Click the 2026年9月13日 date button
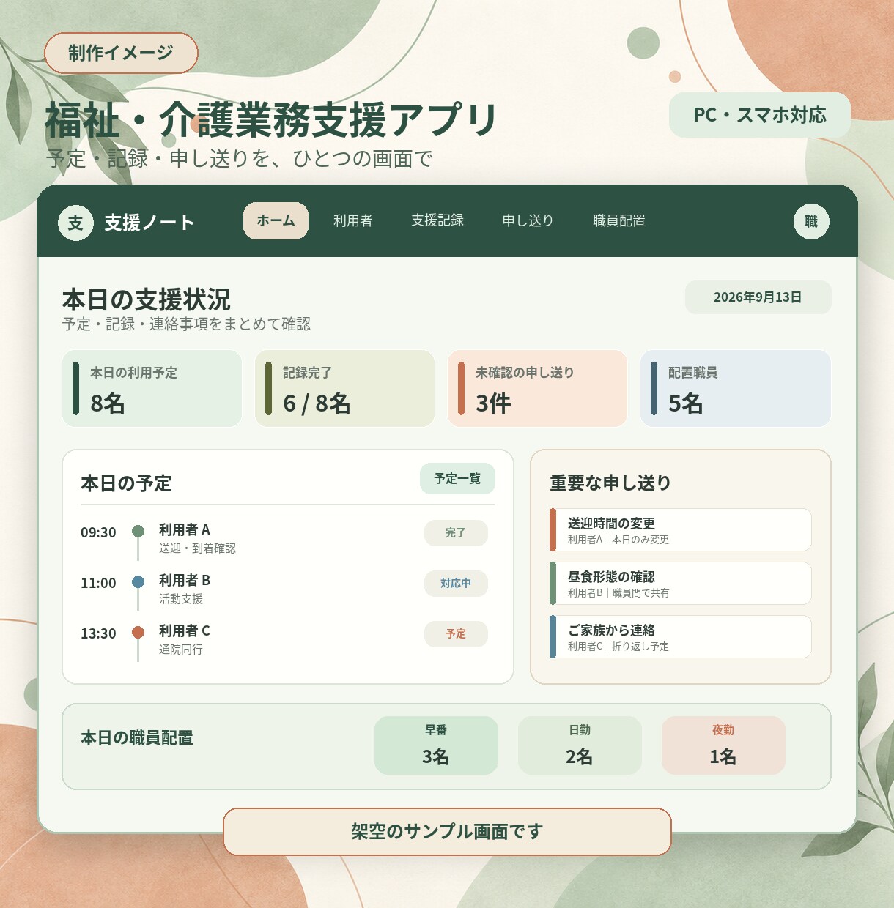The image size is (894, 908). pyautogui.click(x=758, y=297)
